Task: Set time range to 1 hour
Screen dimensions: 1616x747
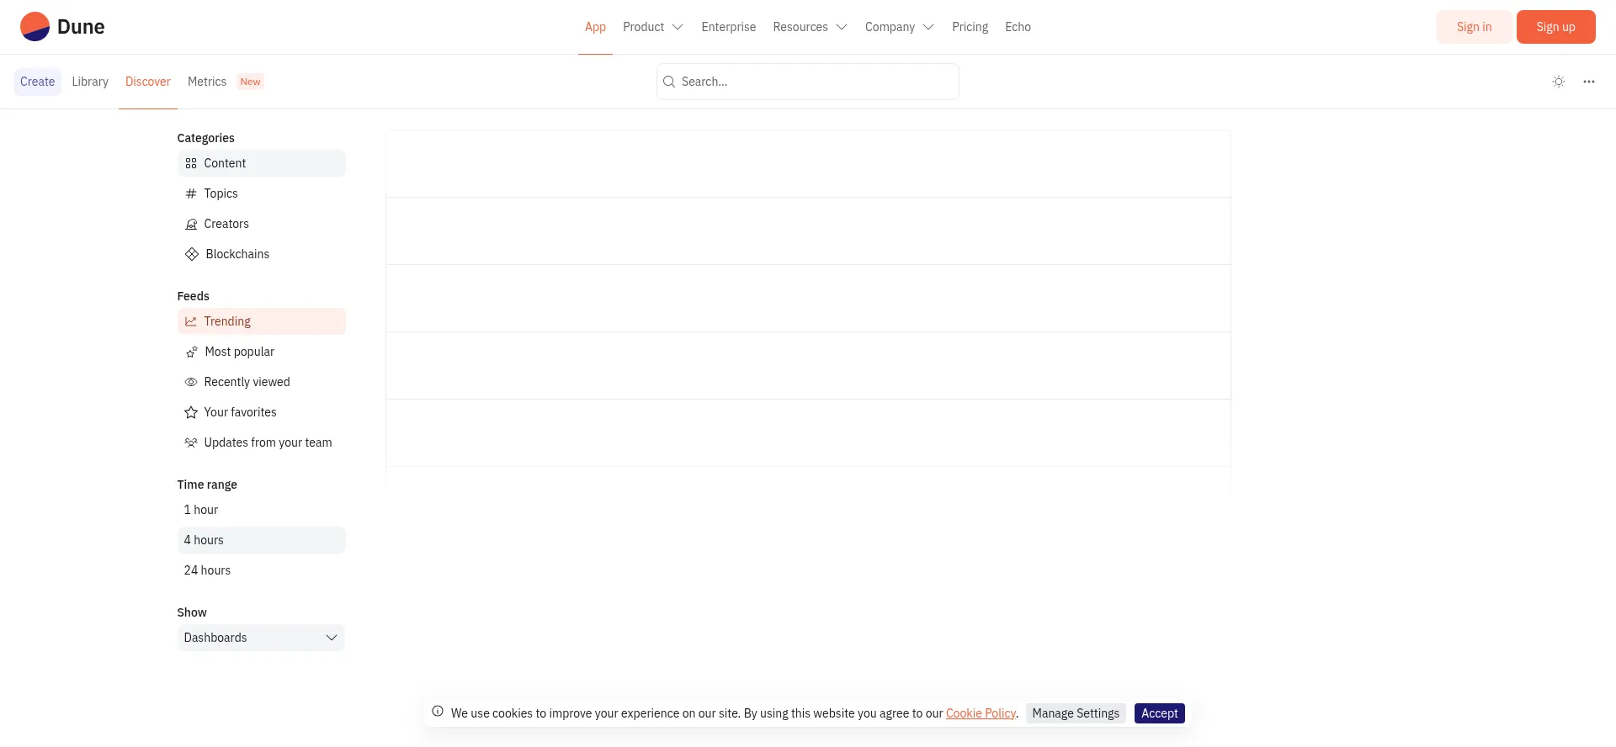Action: click(201, 510)
